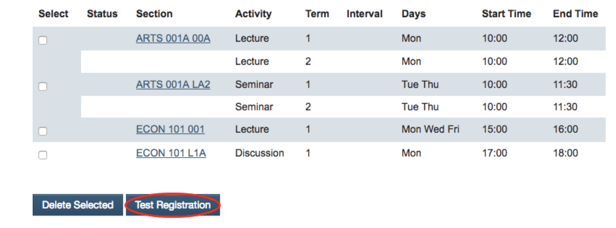Click the Days column header

pos(413,14)
